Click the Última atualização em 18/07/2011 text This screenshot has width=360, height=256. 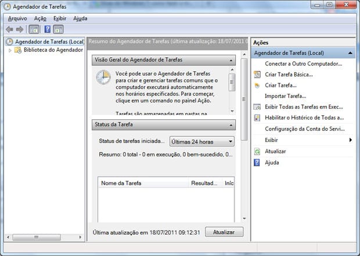[146, 232]
